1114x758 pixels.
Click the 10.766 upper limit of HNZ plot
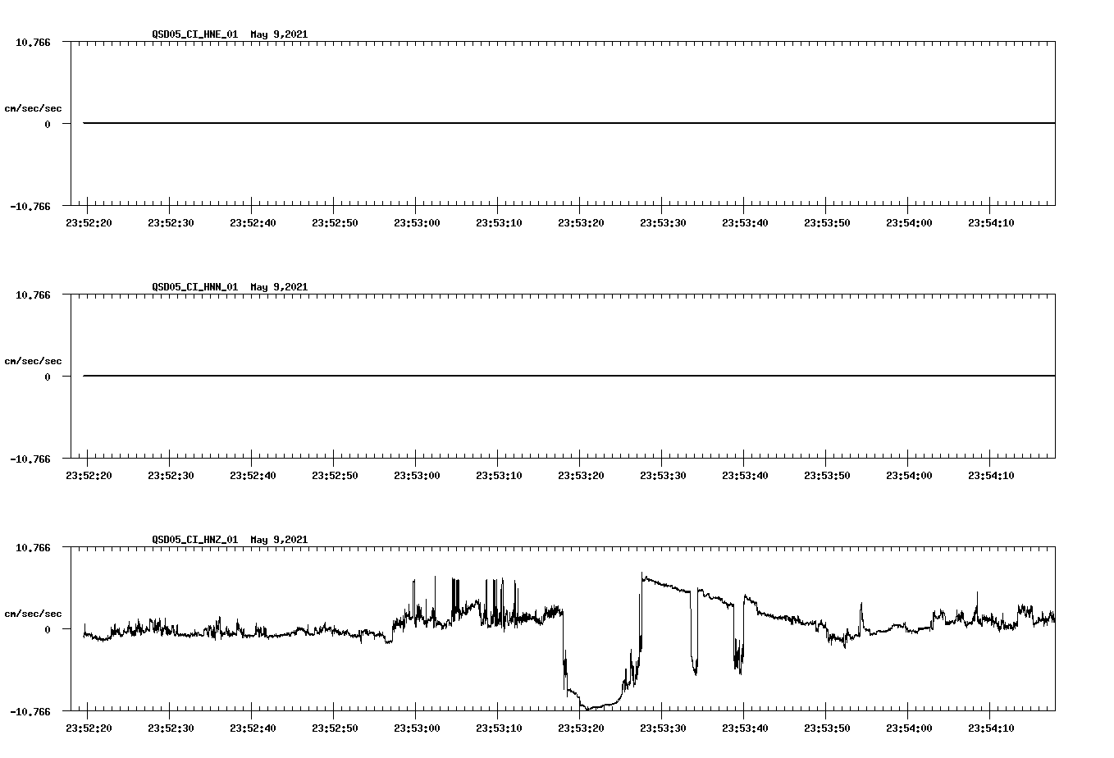[x=33, y=547]
